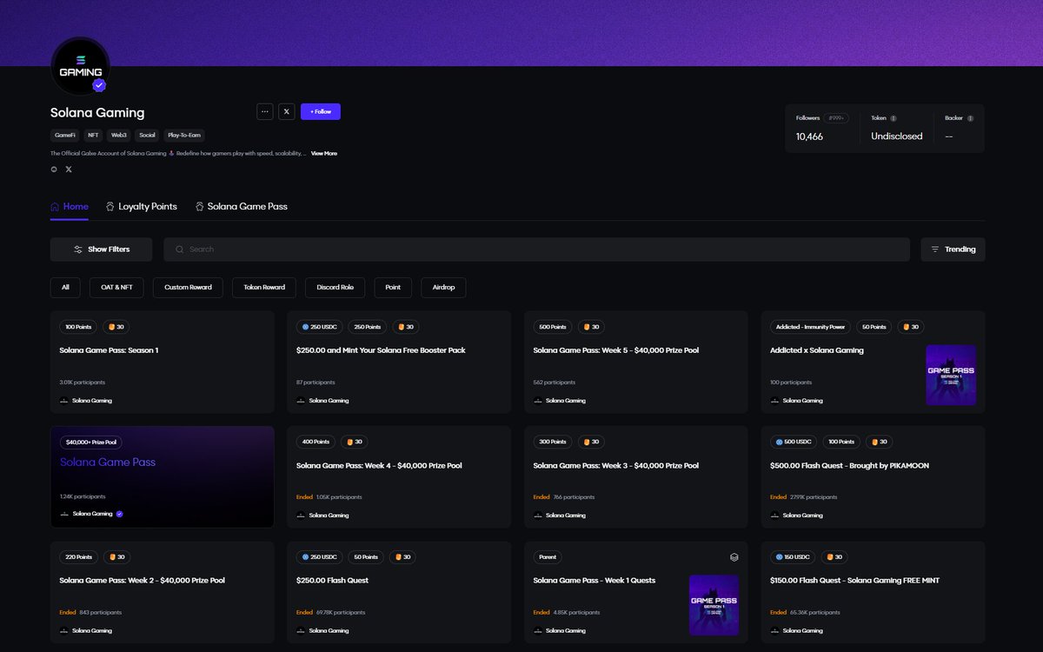Focus the Search input field

click(536, 249)
